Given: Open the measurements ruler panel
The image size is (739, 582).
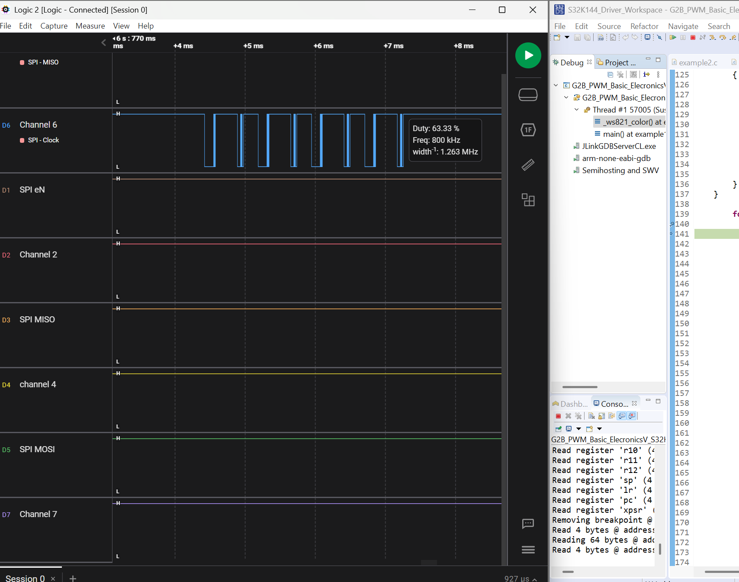Looking at the screenshot, I should pyautogui.click(x=528, y=165).
